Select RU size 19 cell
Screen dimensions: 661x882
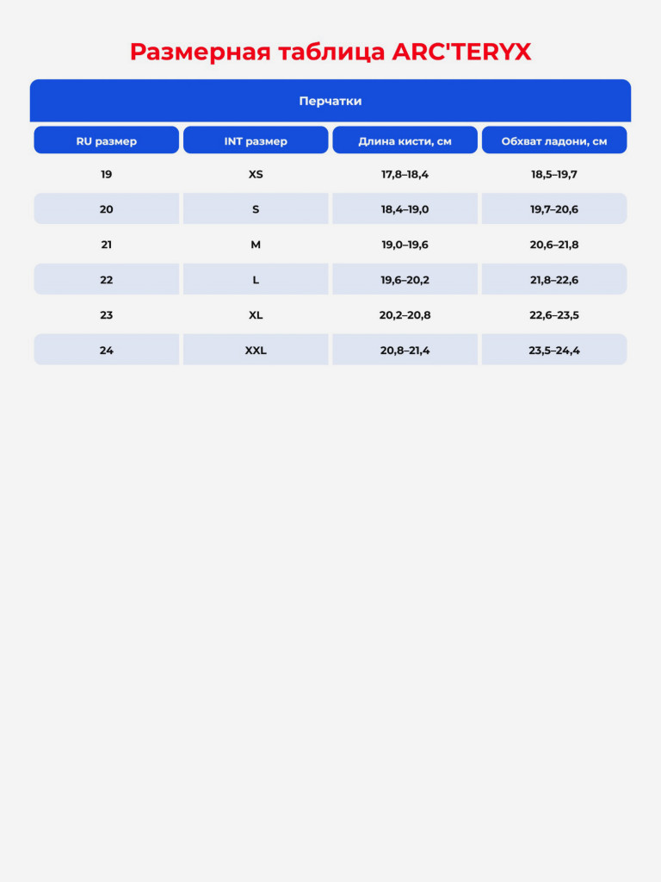106,174
